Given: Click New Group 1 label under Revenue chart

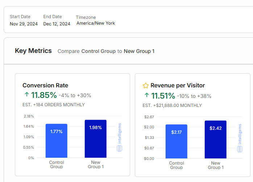Looking at the screenshot, I should tap(216, 165).
